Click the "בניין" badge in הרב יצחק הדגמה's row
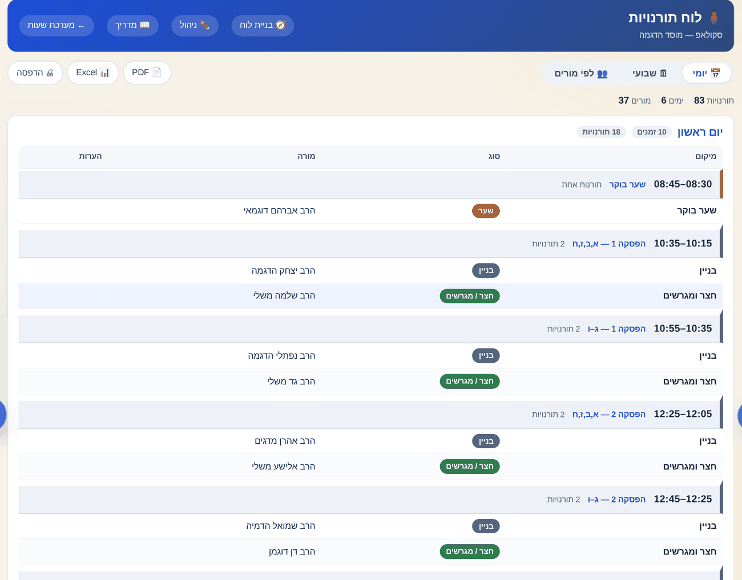This screenshot has height=580, width=742. tap(486, 270)
